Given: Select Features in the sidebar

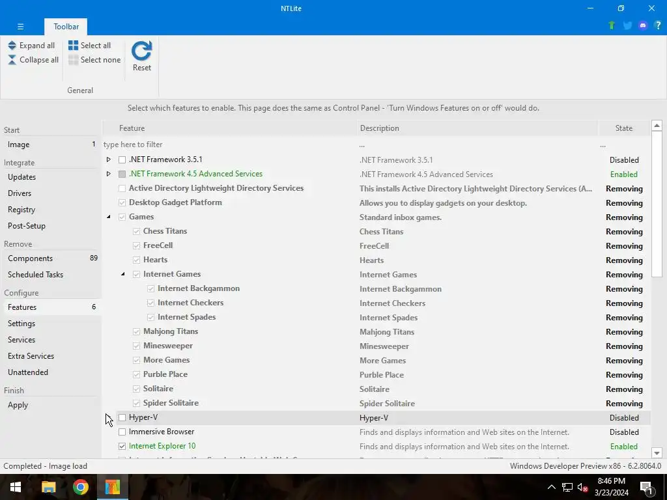Looking at the screenshot, I should tap(51, 307).
